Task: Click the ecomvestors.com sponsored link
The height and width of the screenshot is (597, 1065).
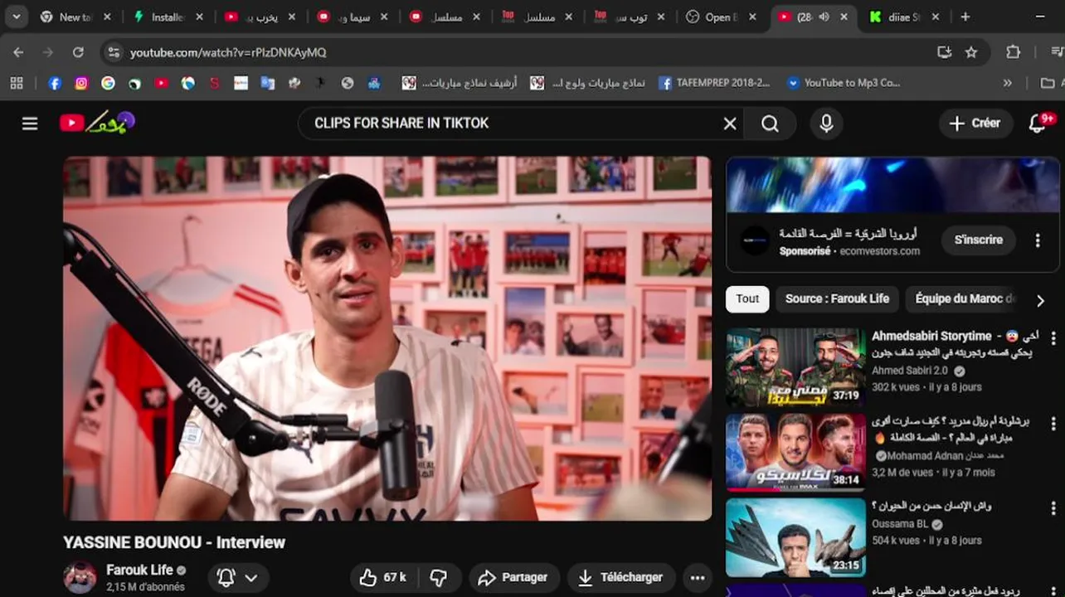Action: 880,251
